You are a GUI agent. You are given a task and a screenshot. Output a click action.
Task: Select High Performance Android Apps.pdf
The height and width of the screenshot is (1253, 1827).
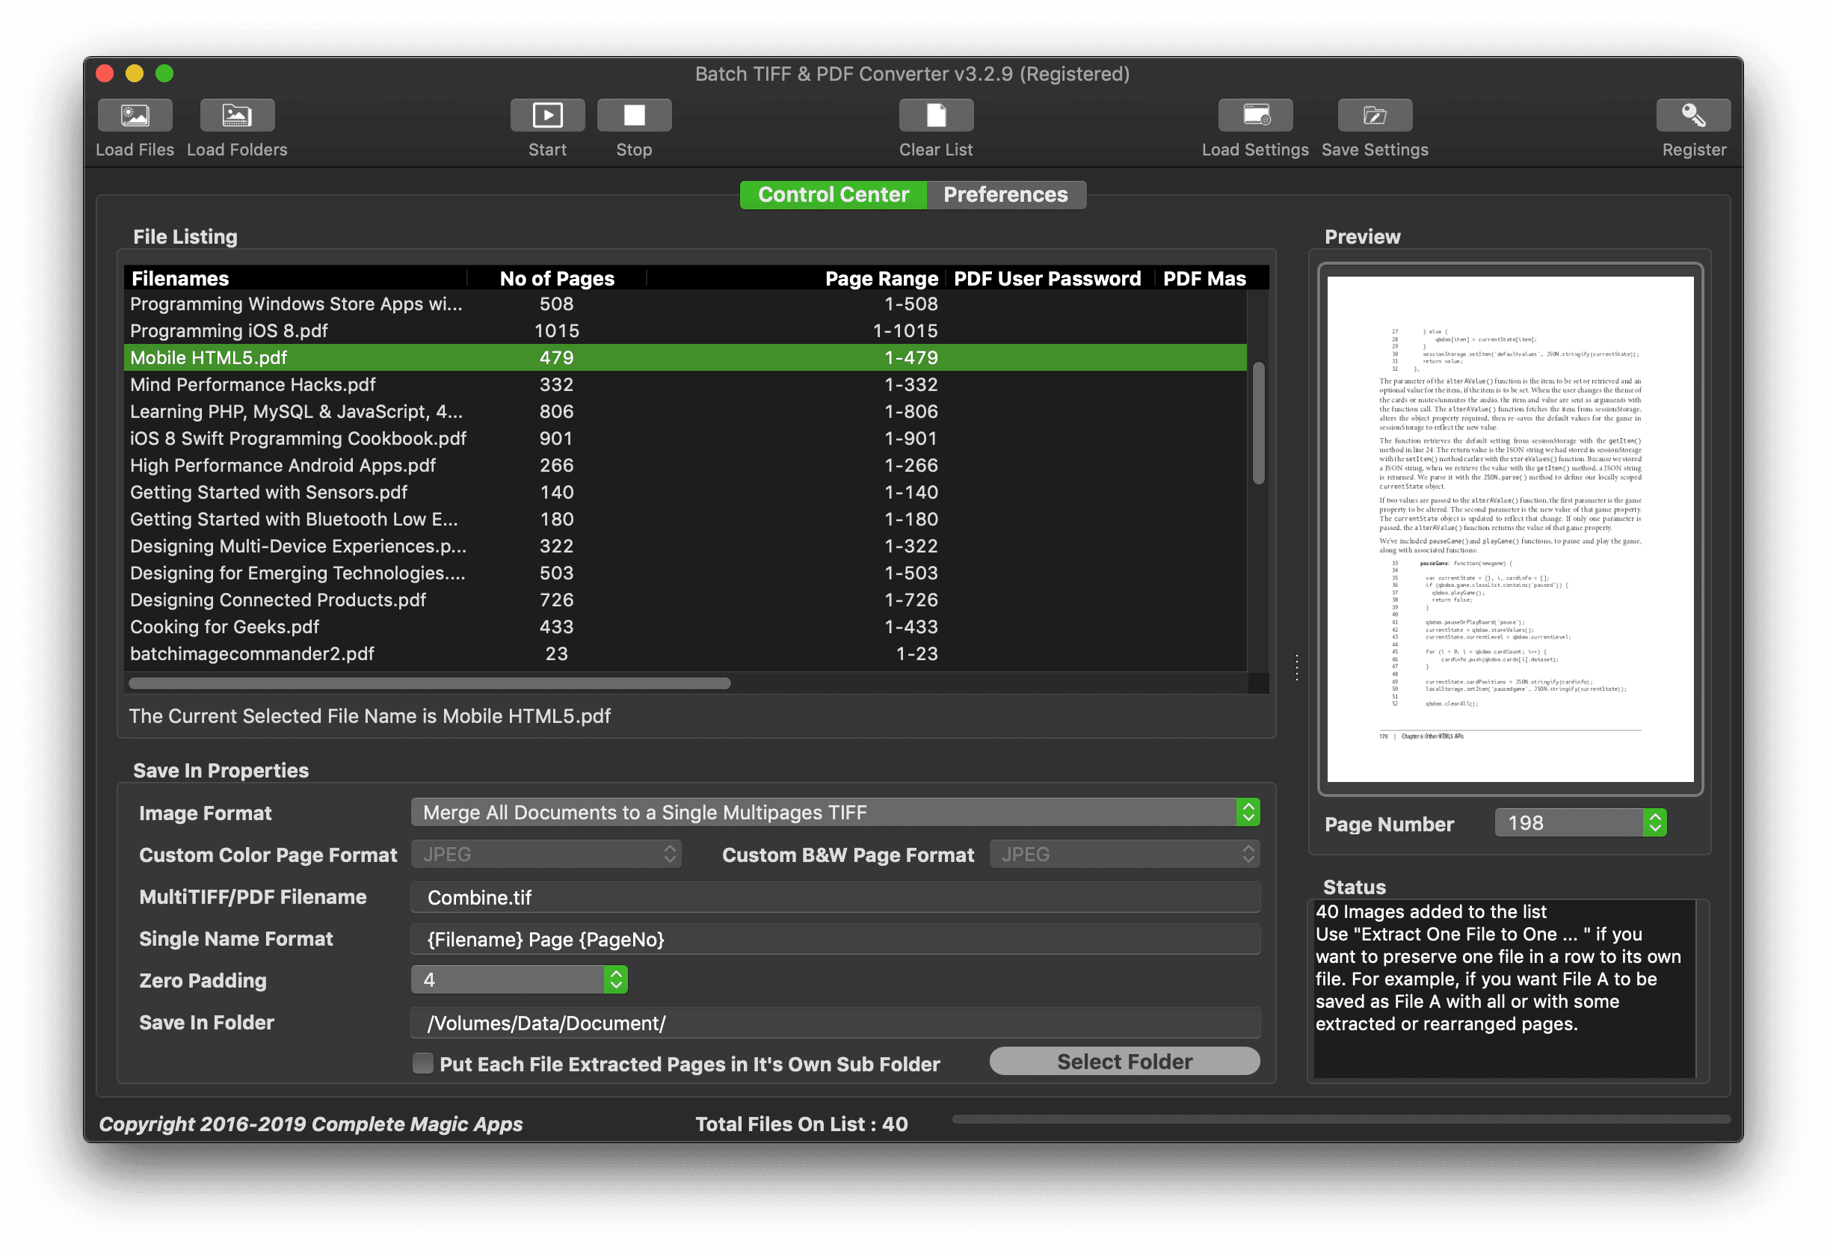[685, 465]
